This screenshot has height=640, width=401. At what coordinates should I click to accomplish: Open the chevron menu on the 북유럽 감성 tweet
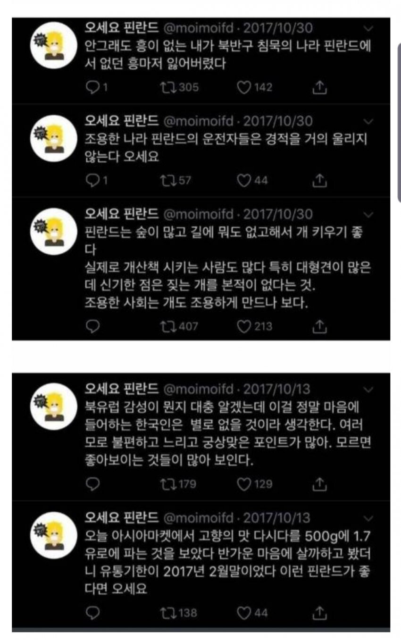pos(369,389)
